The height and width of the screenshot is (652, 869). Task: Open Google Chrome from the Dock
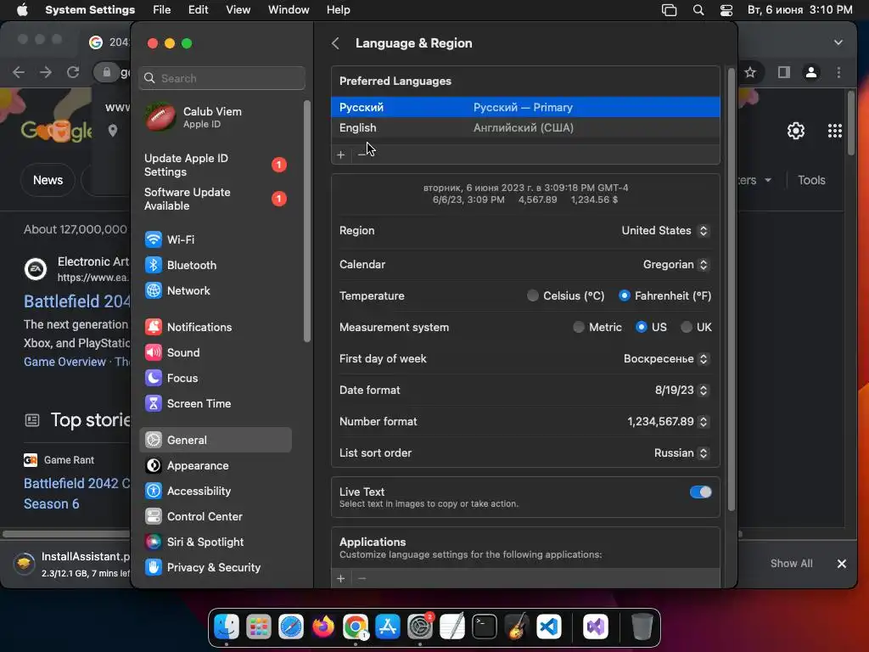click(356, 627)
